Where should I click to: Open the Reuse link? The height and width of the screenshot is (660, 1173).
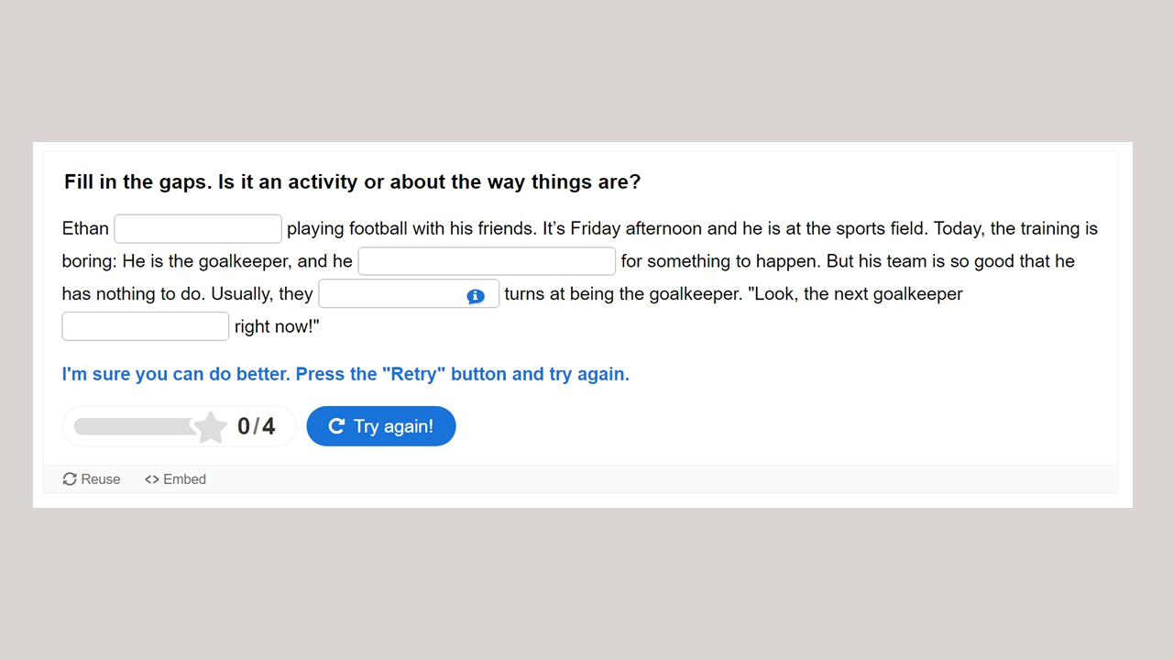pos(100,479)
